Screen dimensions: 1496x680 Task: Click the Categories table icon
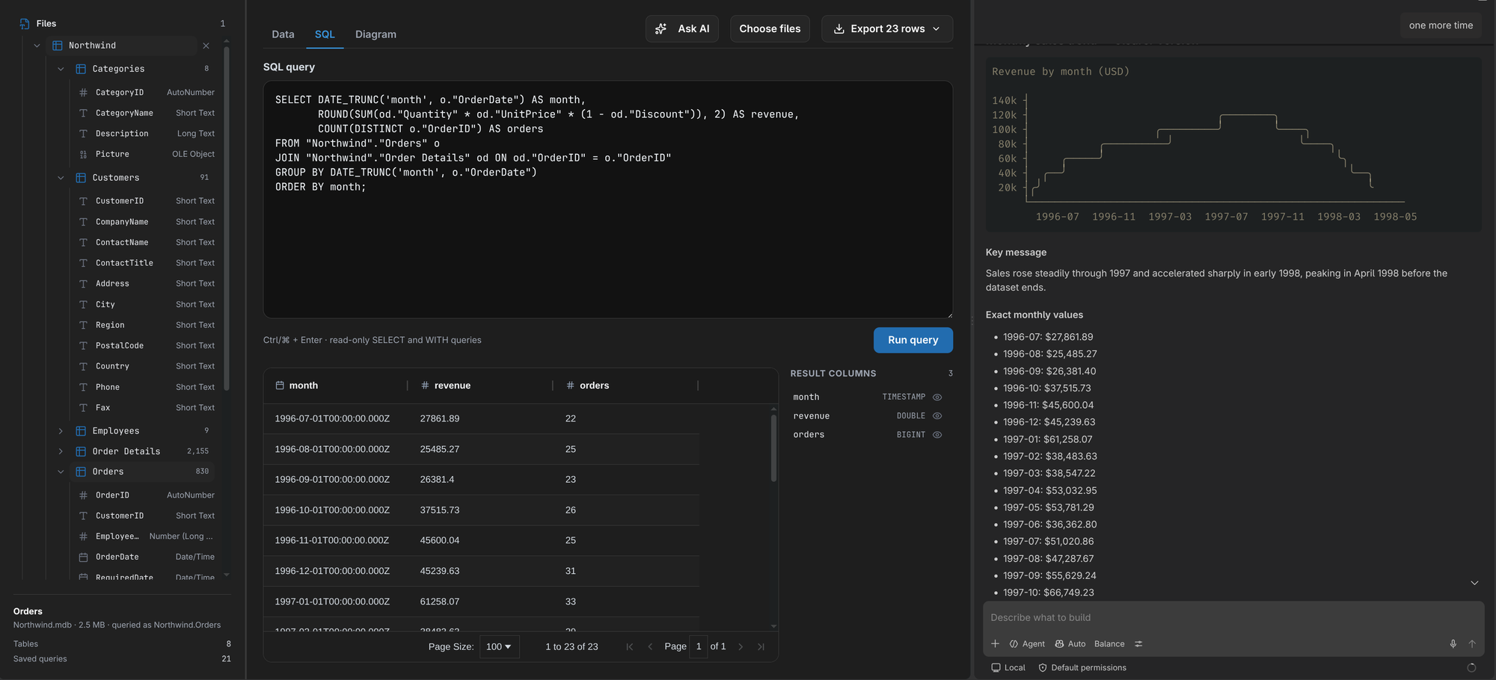coord(81,69)
